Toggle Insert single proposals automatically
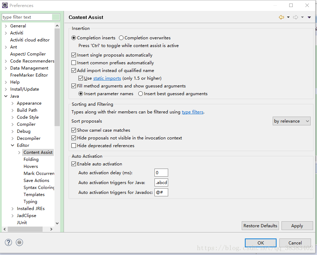 74,55
